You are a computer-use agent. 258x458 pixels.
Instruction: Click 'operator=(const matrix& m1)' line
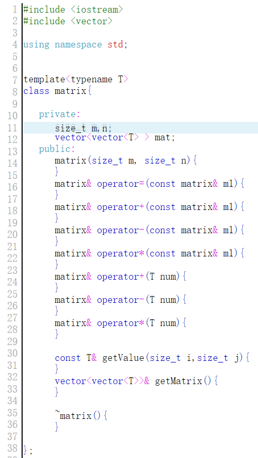coord(150,184)
